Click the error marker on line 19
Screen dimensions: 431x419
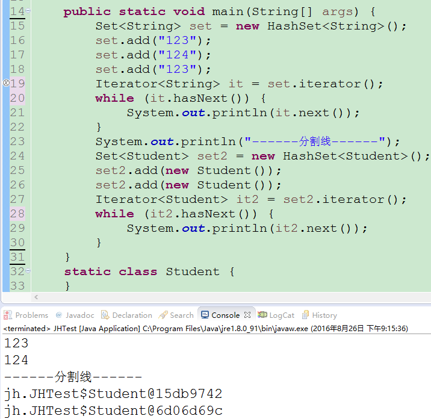[6, 83]
